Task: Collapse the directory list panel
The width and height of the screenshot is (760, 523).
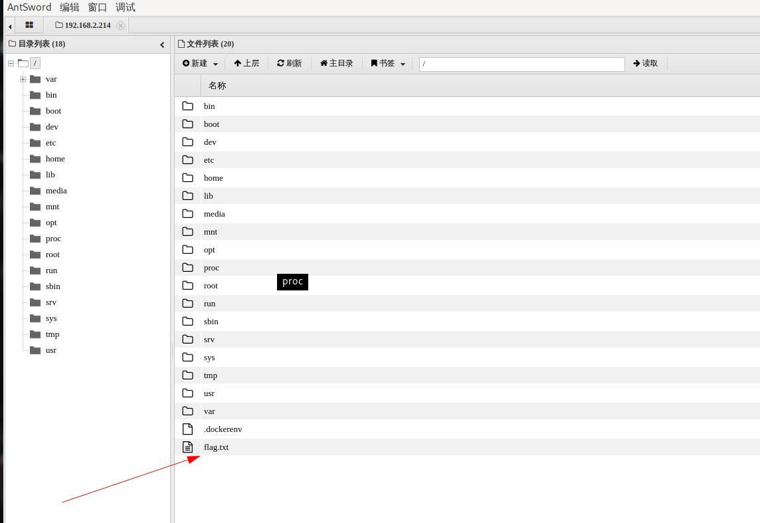Action: click(x=162, y=45)
